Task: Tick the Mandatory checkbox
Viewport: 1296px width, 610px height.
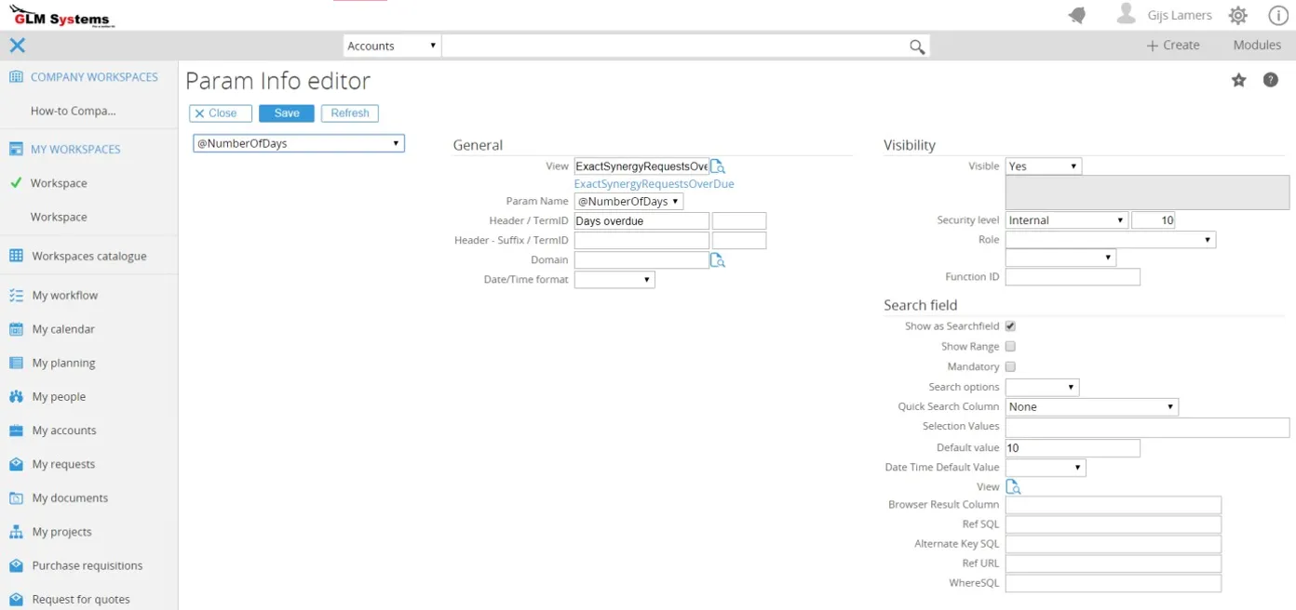Action: (1010, 367)
